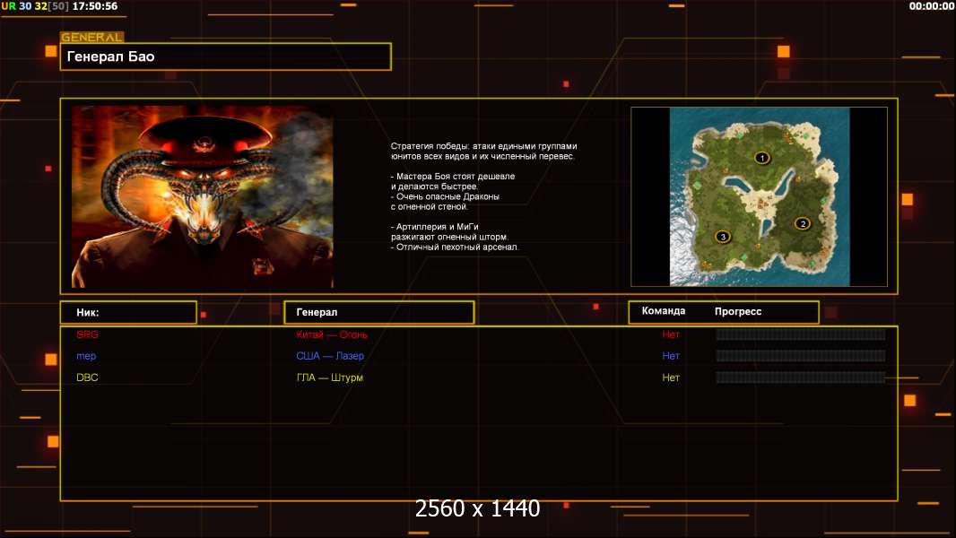Click the GENERAL label tab
Screen dimensions: 956x538
click(x=91, y=38)
